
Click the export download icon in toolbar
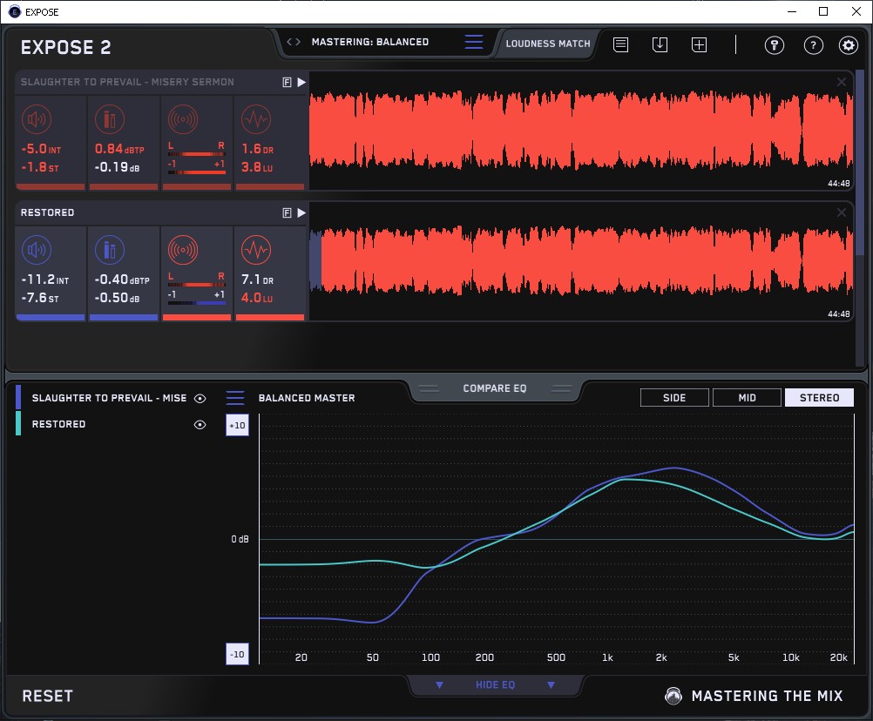point(660,44)
